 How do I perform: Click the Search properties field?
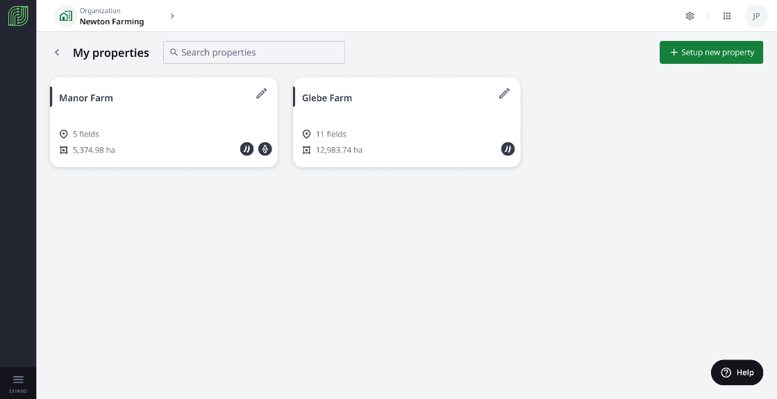pyautogui.click(x=254, y=53)
